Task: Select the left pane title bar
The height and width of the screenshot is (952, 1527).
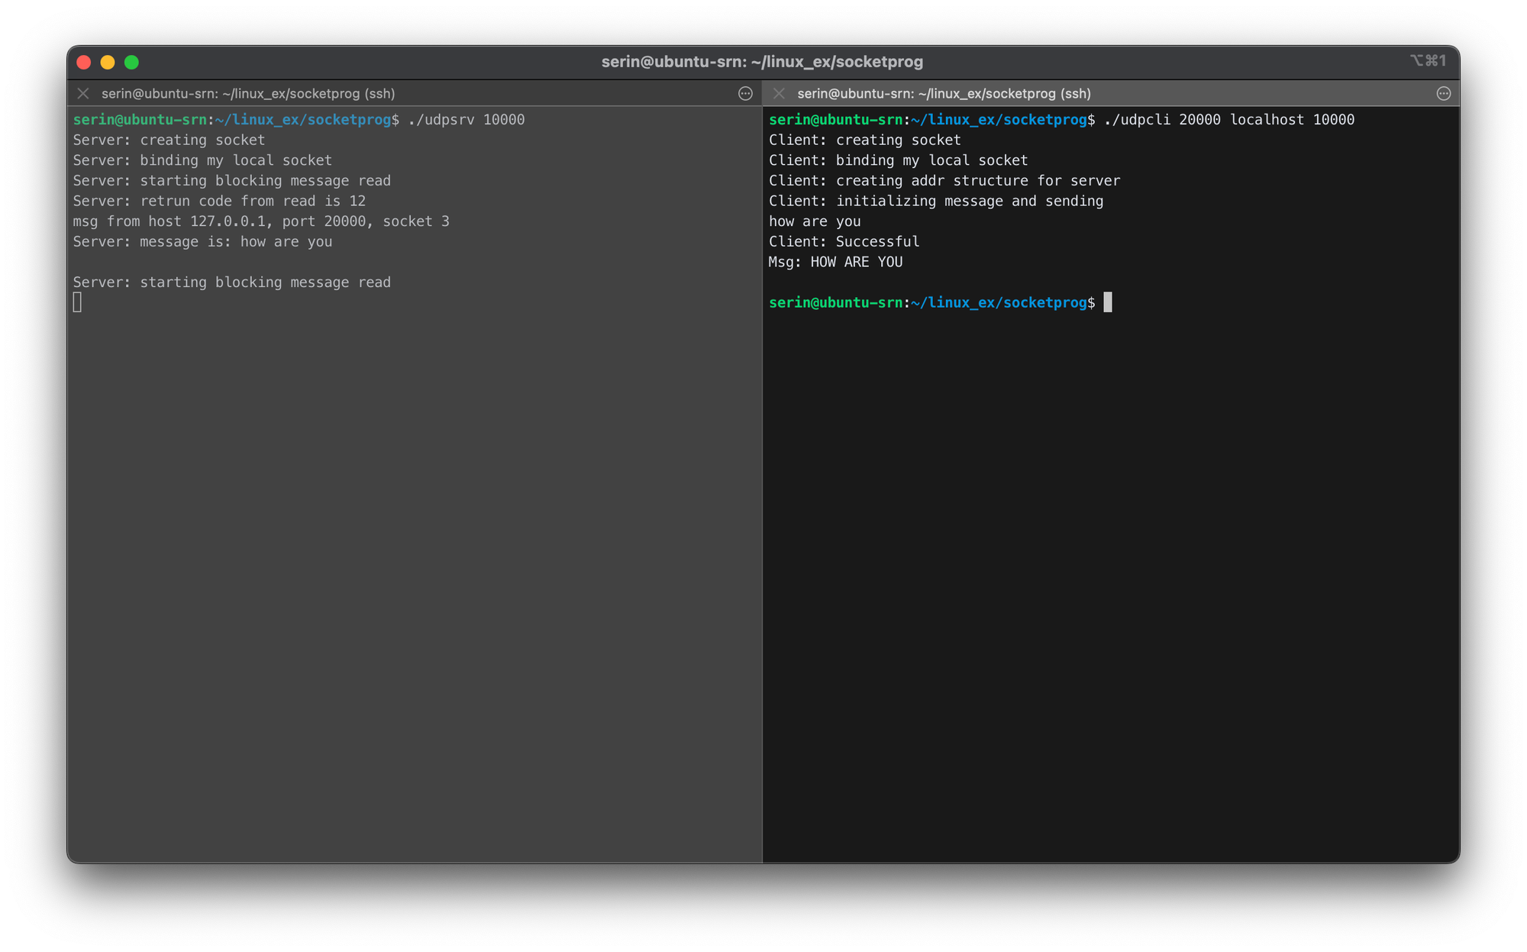Action: pyautogui.click(x=248, y=93)
